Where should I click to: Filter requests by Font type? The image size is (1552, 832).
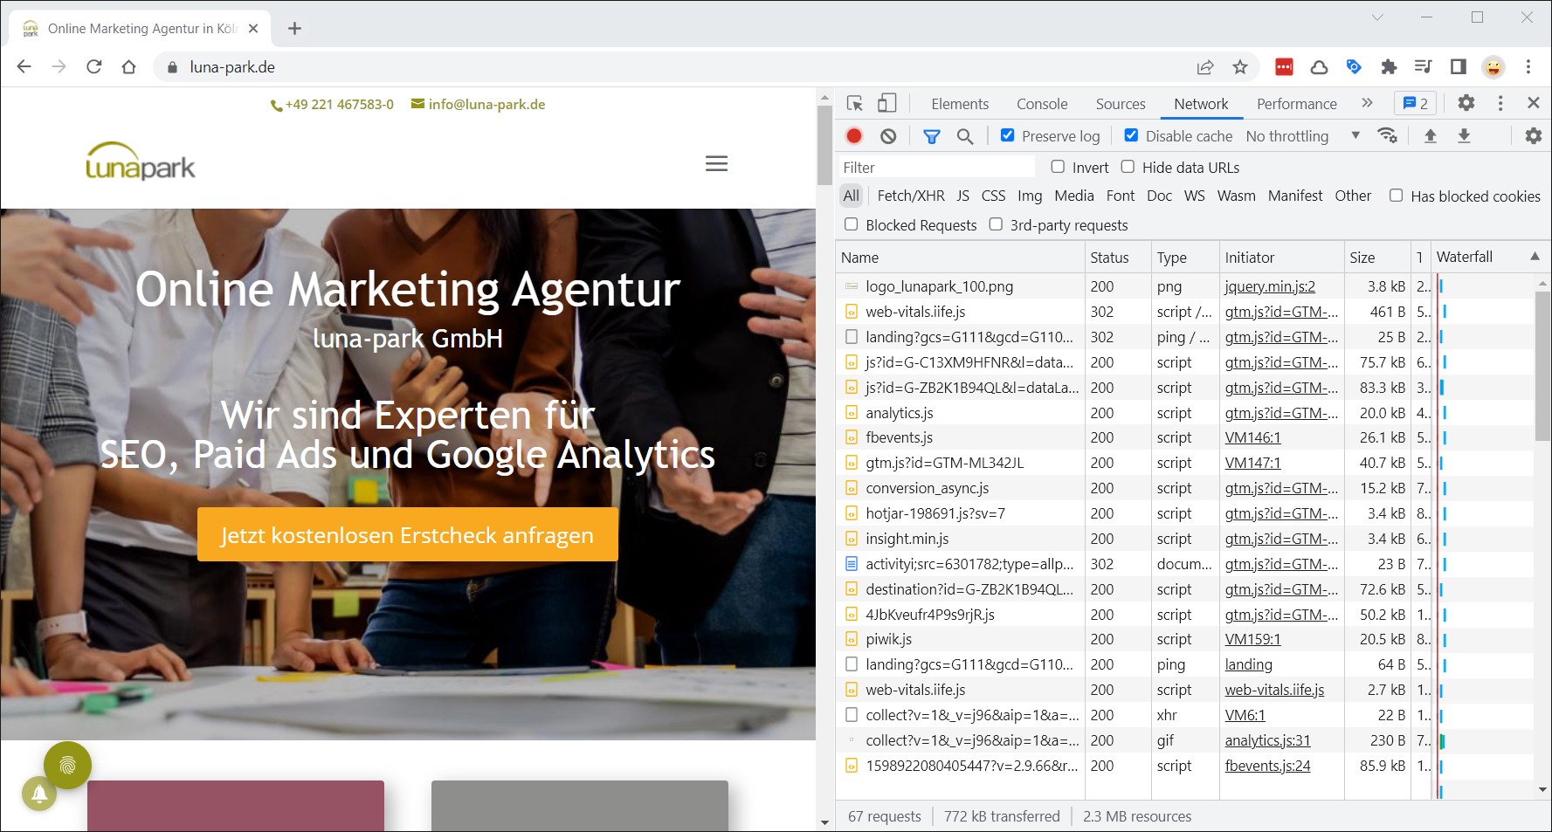click(1121, 196)
